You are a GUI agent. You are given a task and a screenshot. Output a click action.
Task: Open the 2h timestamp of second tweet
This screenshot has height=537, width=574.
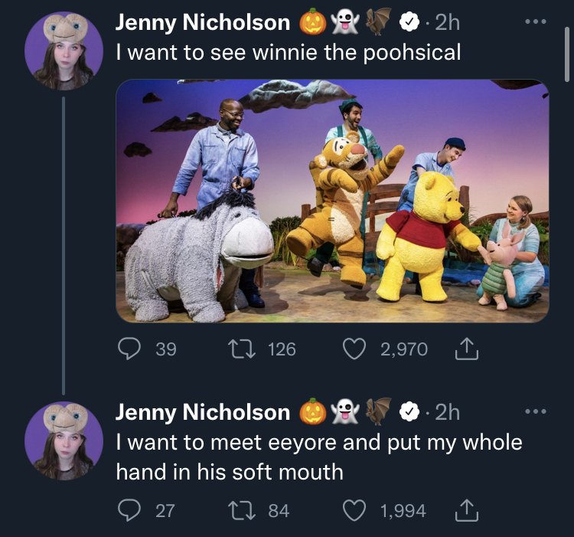click(x=447, y=412)
